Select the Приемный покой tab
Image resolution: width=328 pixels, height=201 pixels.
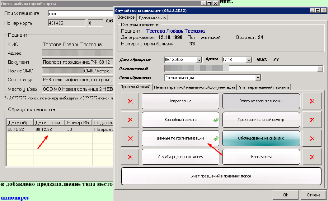tap(135, 87)
